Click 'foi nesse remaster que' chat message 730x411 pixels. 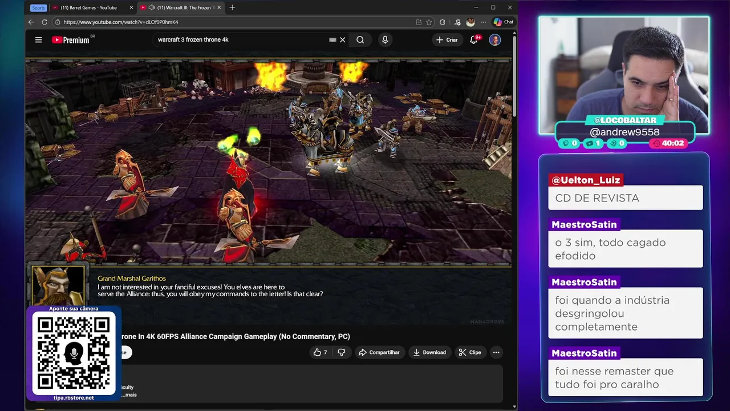point(626,377)
